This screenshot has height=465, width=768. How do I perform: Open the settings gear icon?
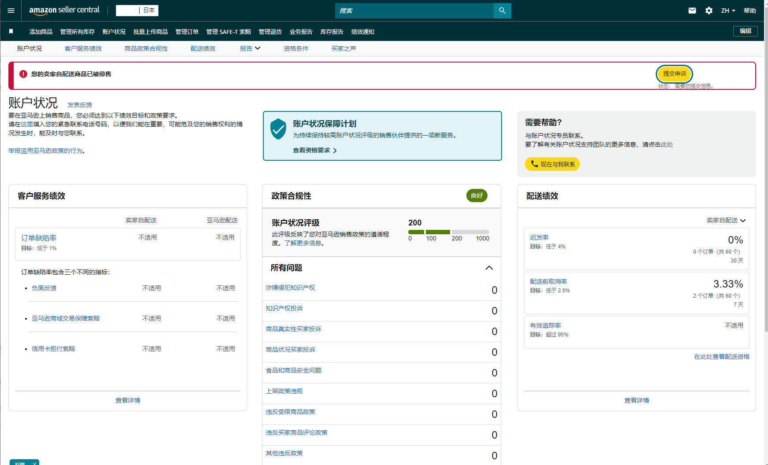pos(709,11)
